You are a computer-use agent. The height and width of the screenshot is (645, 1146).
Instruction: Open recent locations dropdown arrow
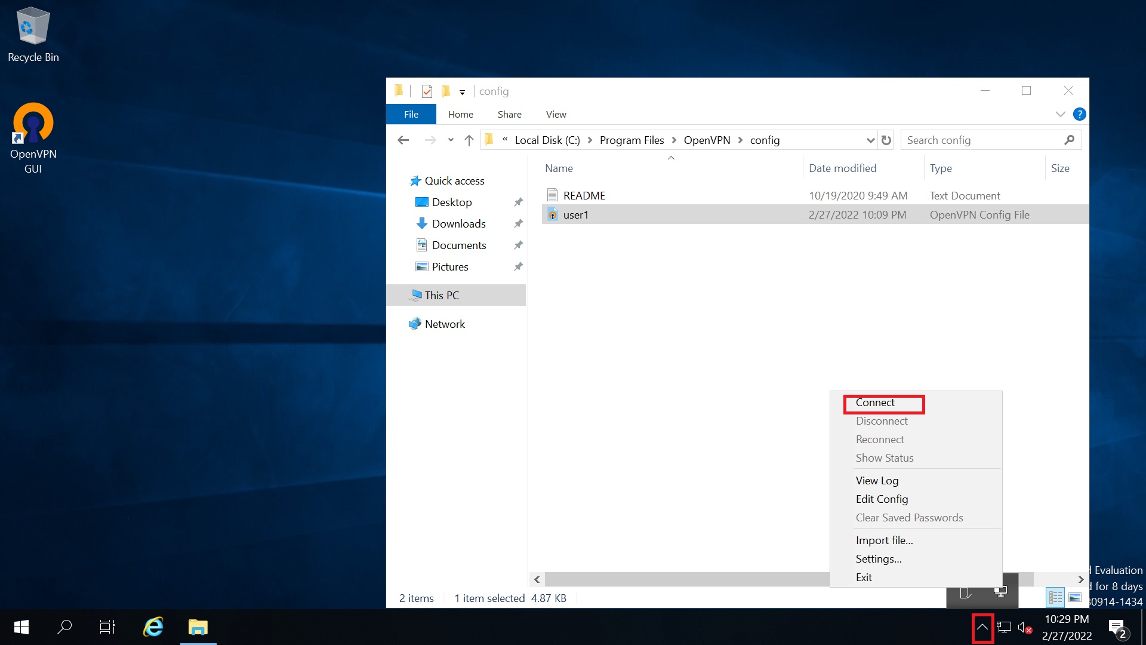[451, 140]
